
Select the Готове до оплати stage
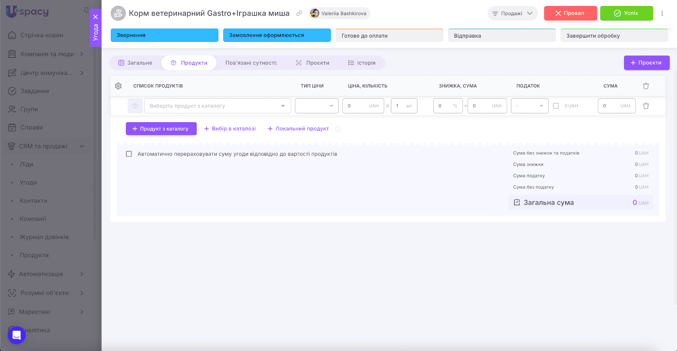389,36
